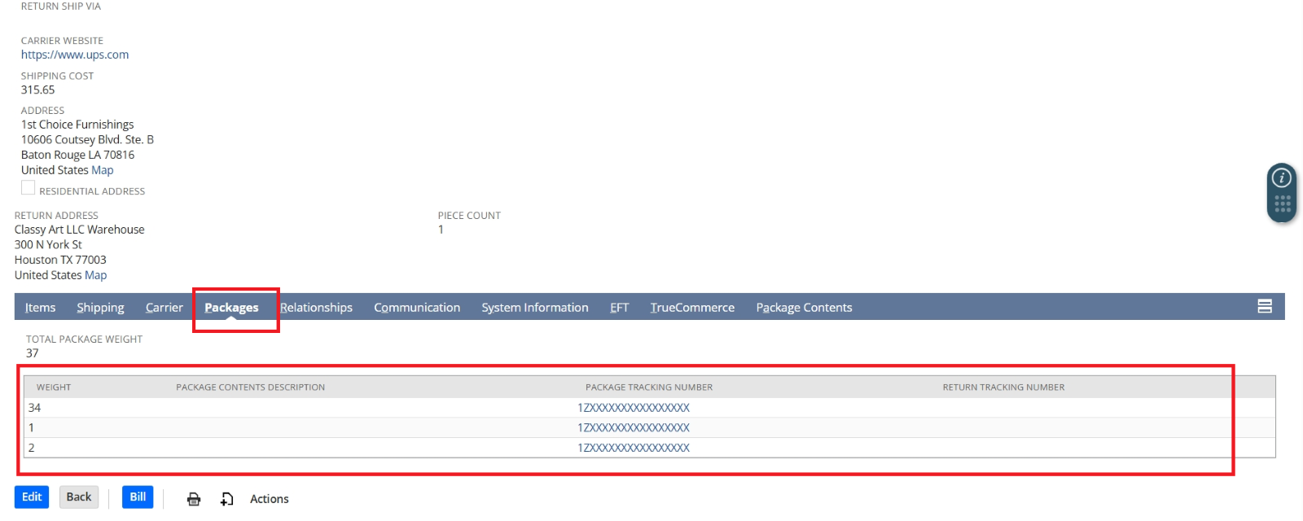
Task: Click the print icon
Action: point(194,499)
